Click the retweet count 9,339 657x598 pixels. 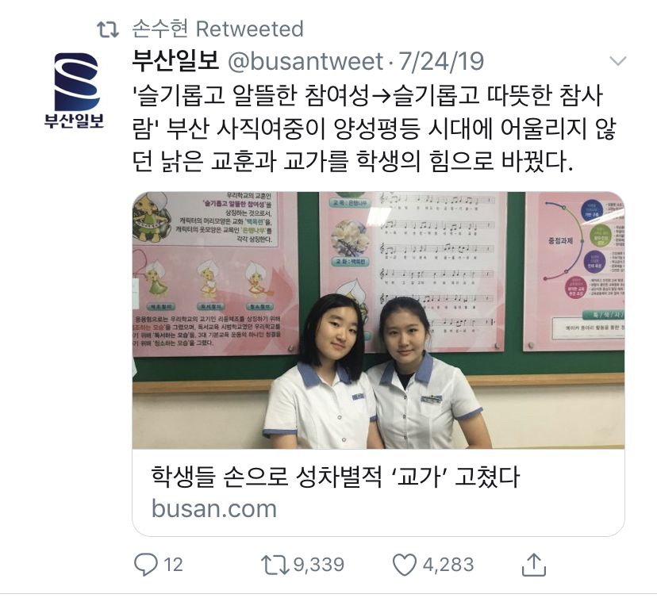318,565
